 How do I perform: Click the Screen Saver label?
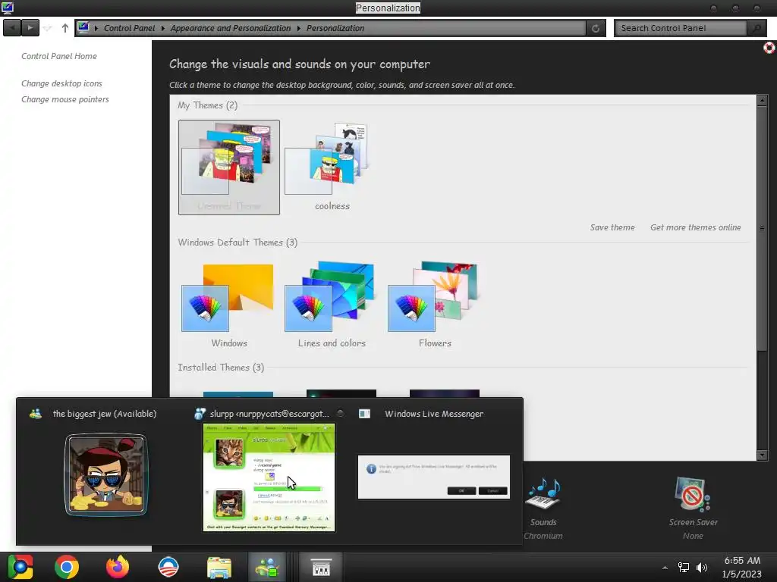[693, 522]
